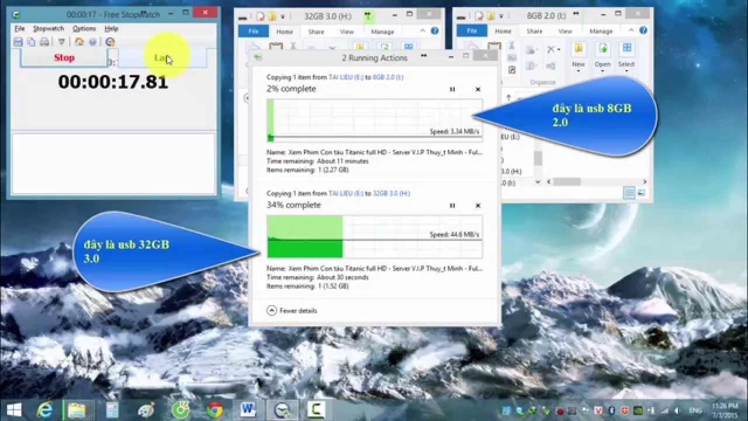Screen dimensions: 748x421
Task: Click the horizontal scrollbar in 8GB 2.0 window
Action: [596, 182]
